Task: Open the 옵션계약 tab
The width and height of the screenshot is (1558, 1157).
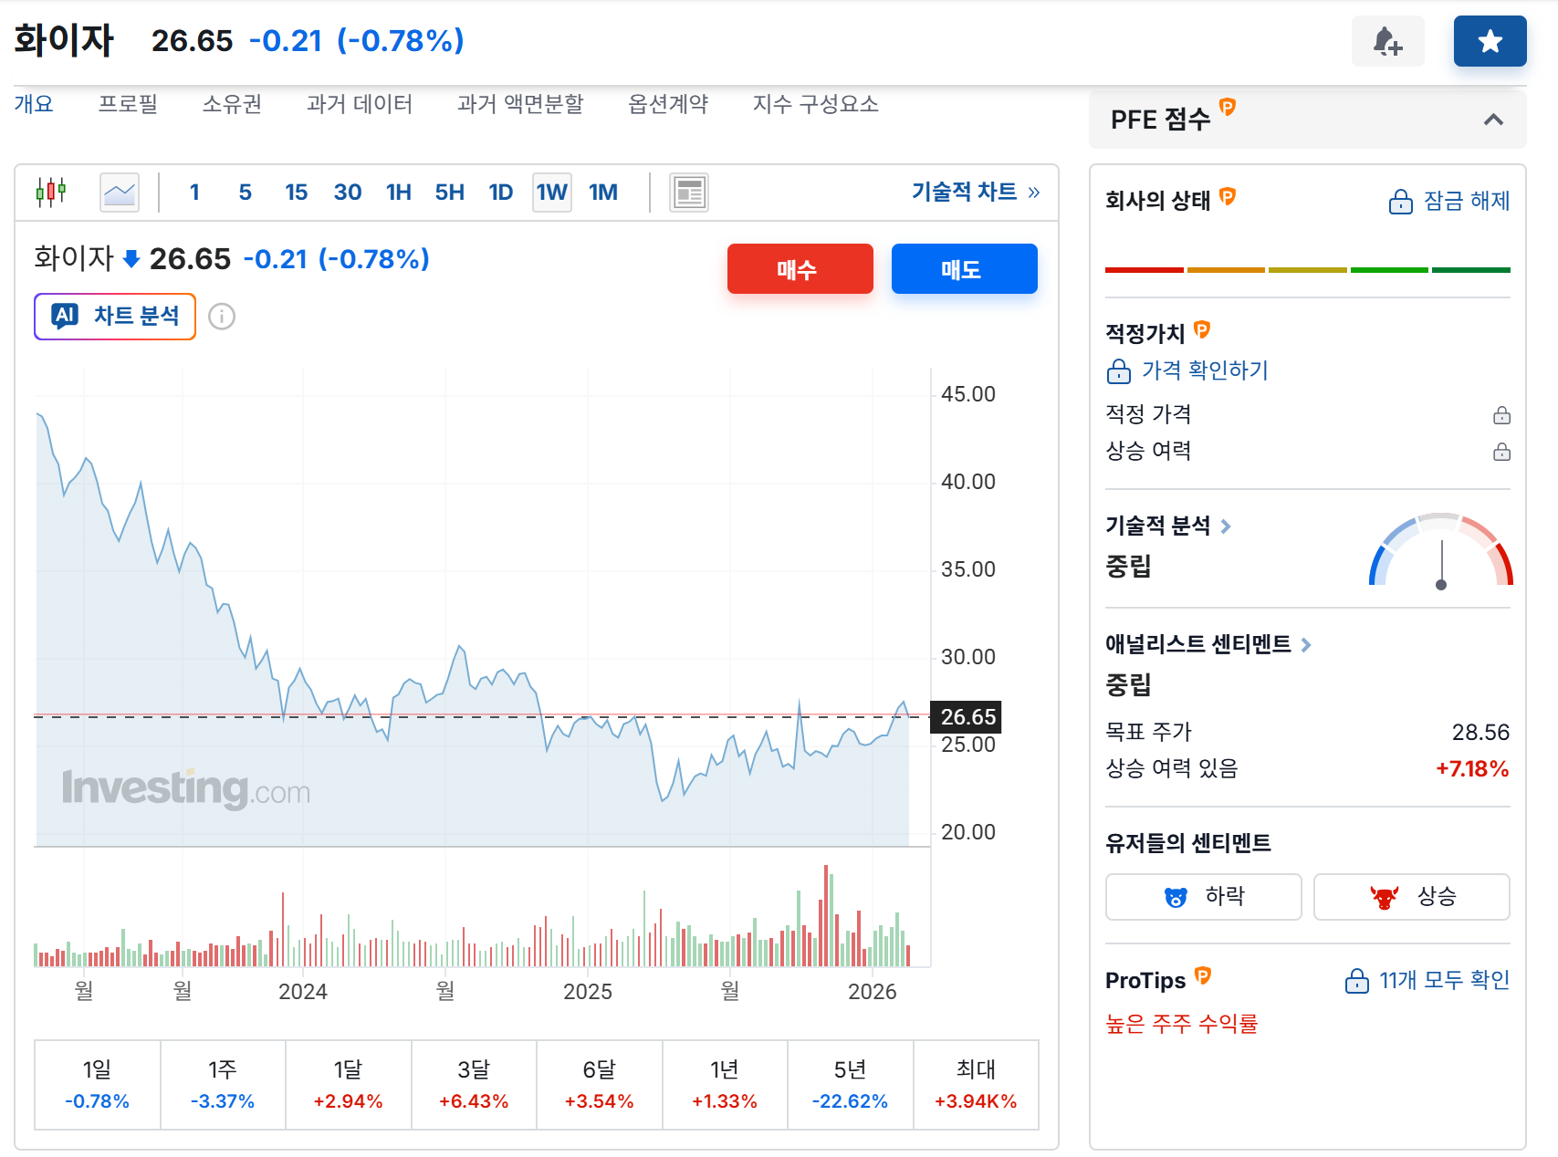Action: pos(668,104)
